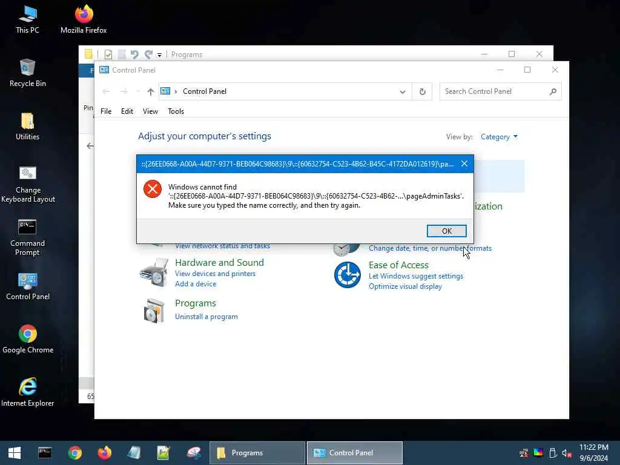Open the Windows Start menu

(x=15, y=453)
